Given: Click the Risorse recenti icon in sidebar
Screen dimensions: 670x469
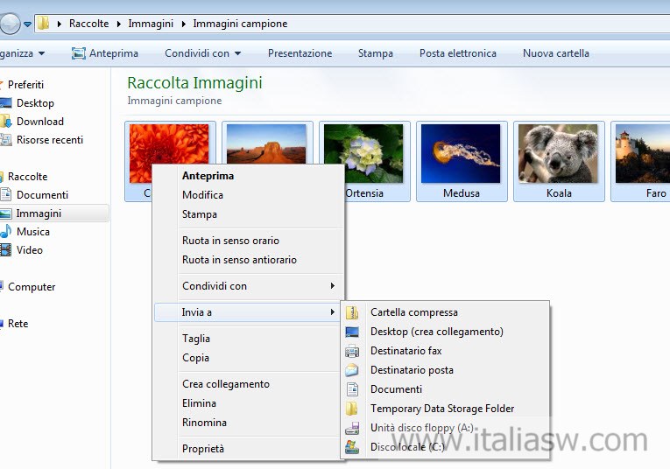Looking at the screenshot, I should 5,140.
